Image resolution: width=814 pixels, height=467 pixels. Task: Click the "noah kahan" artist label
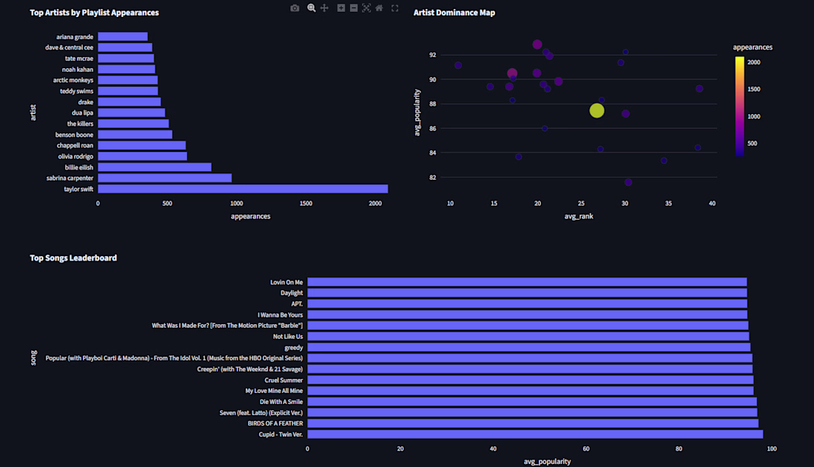(78, 69)
